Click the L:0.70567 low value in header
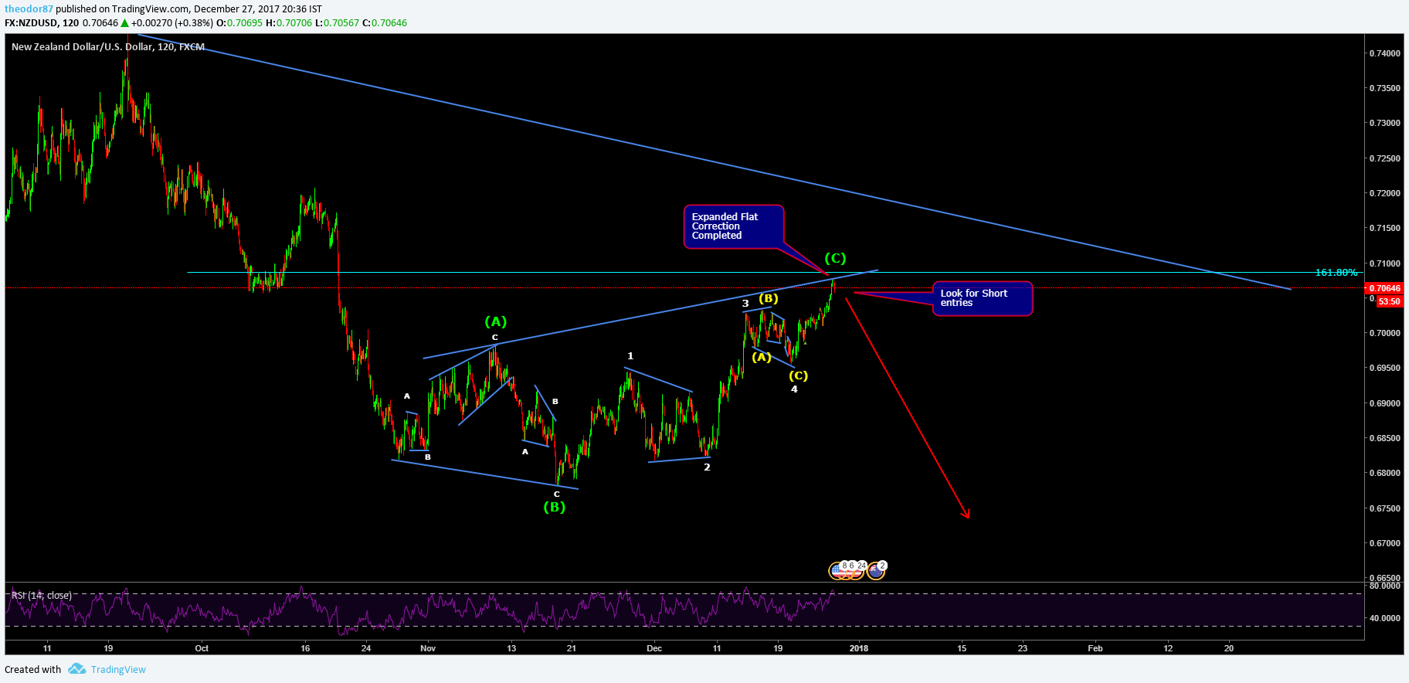The image size is (1409, 683). (337, 23)
